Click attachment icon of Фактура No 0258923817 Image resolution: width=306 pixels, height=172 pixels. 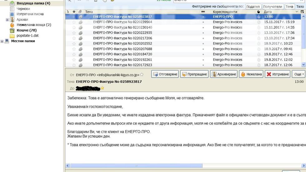tap(81, 17)
